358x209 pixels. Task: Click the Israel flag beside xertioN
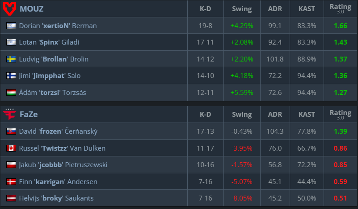pos(11,26)
